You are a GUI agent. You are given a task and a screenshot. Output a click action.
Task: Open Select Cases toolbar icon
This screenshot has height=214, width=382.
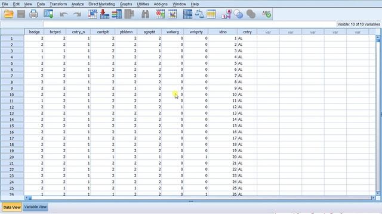[x=211, y=14]
